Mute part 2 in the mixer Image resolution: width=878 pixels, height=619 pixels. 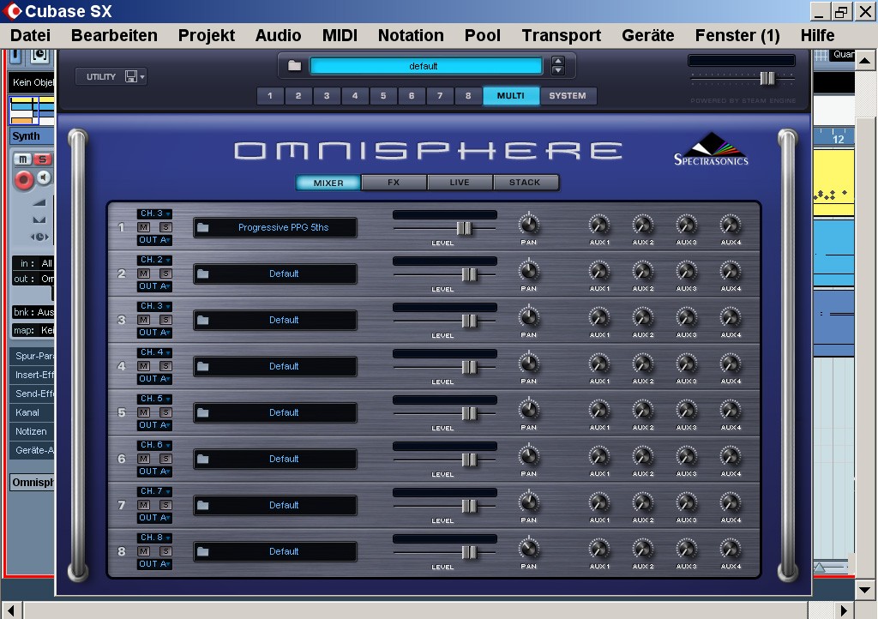click(144, 273)
